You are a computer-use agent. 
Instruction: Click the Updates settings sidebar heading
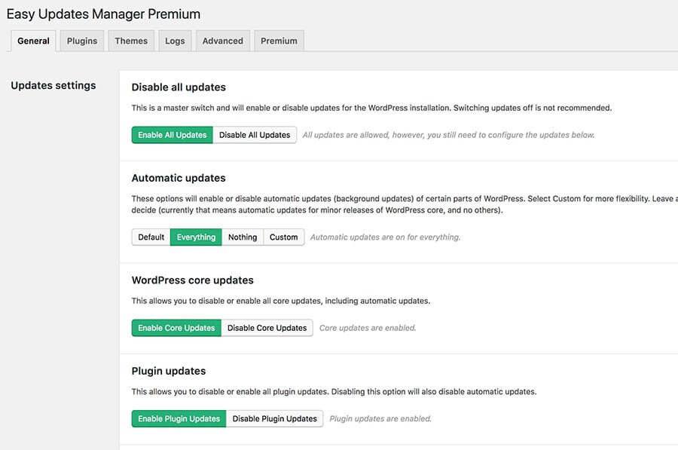53,85
